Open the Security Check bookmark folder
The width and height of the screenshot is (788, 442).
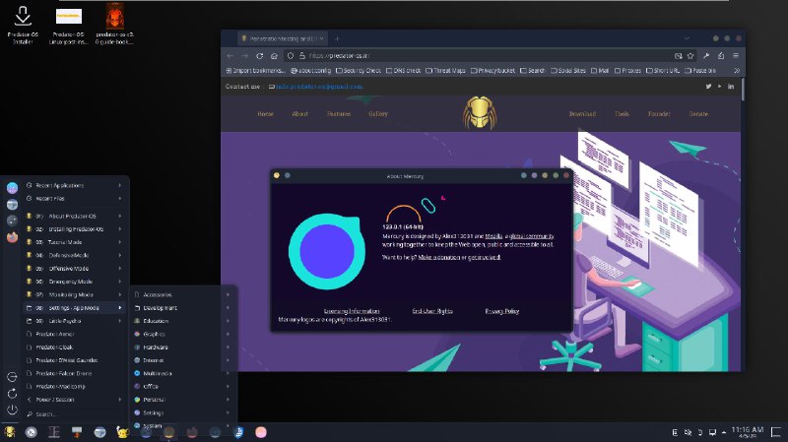(x=359, y=71)
